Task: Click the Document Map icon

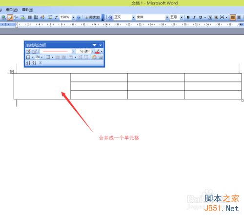Action: (x=50, y=17)
